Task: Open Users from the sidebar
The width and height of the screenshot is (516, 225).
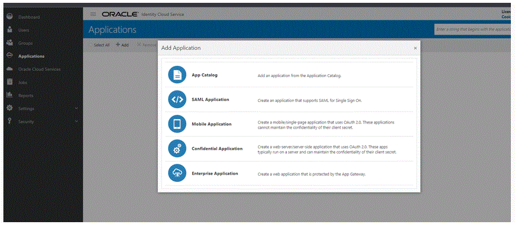Action: click(x=24, y=30)
